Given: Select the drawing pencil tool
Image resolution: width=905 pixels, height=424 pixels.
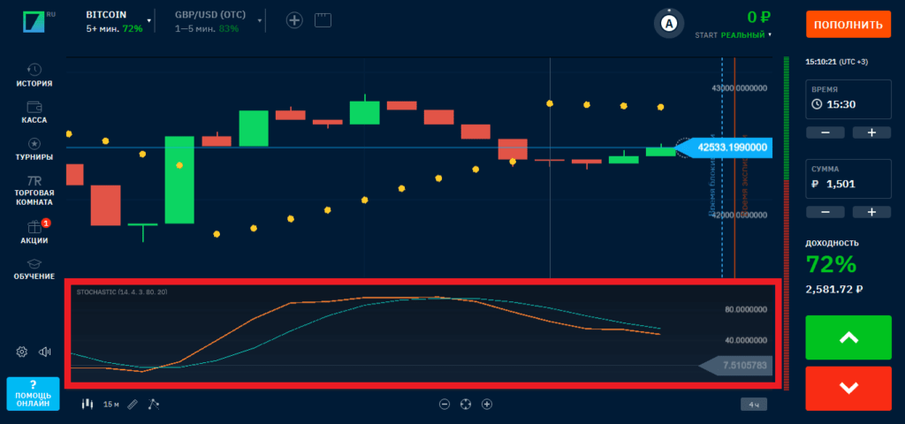Looking at the screenshot, I should tap(133, 404).
